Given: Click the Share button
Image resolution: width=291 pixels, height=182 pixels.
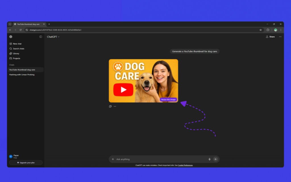Looking at the screenshot, I should 270,37.
